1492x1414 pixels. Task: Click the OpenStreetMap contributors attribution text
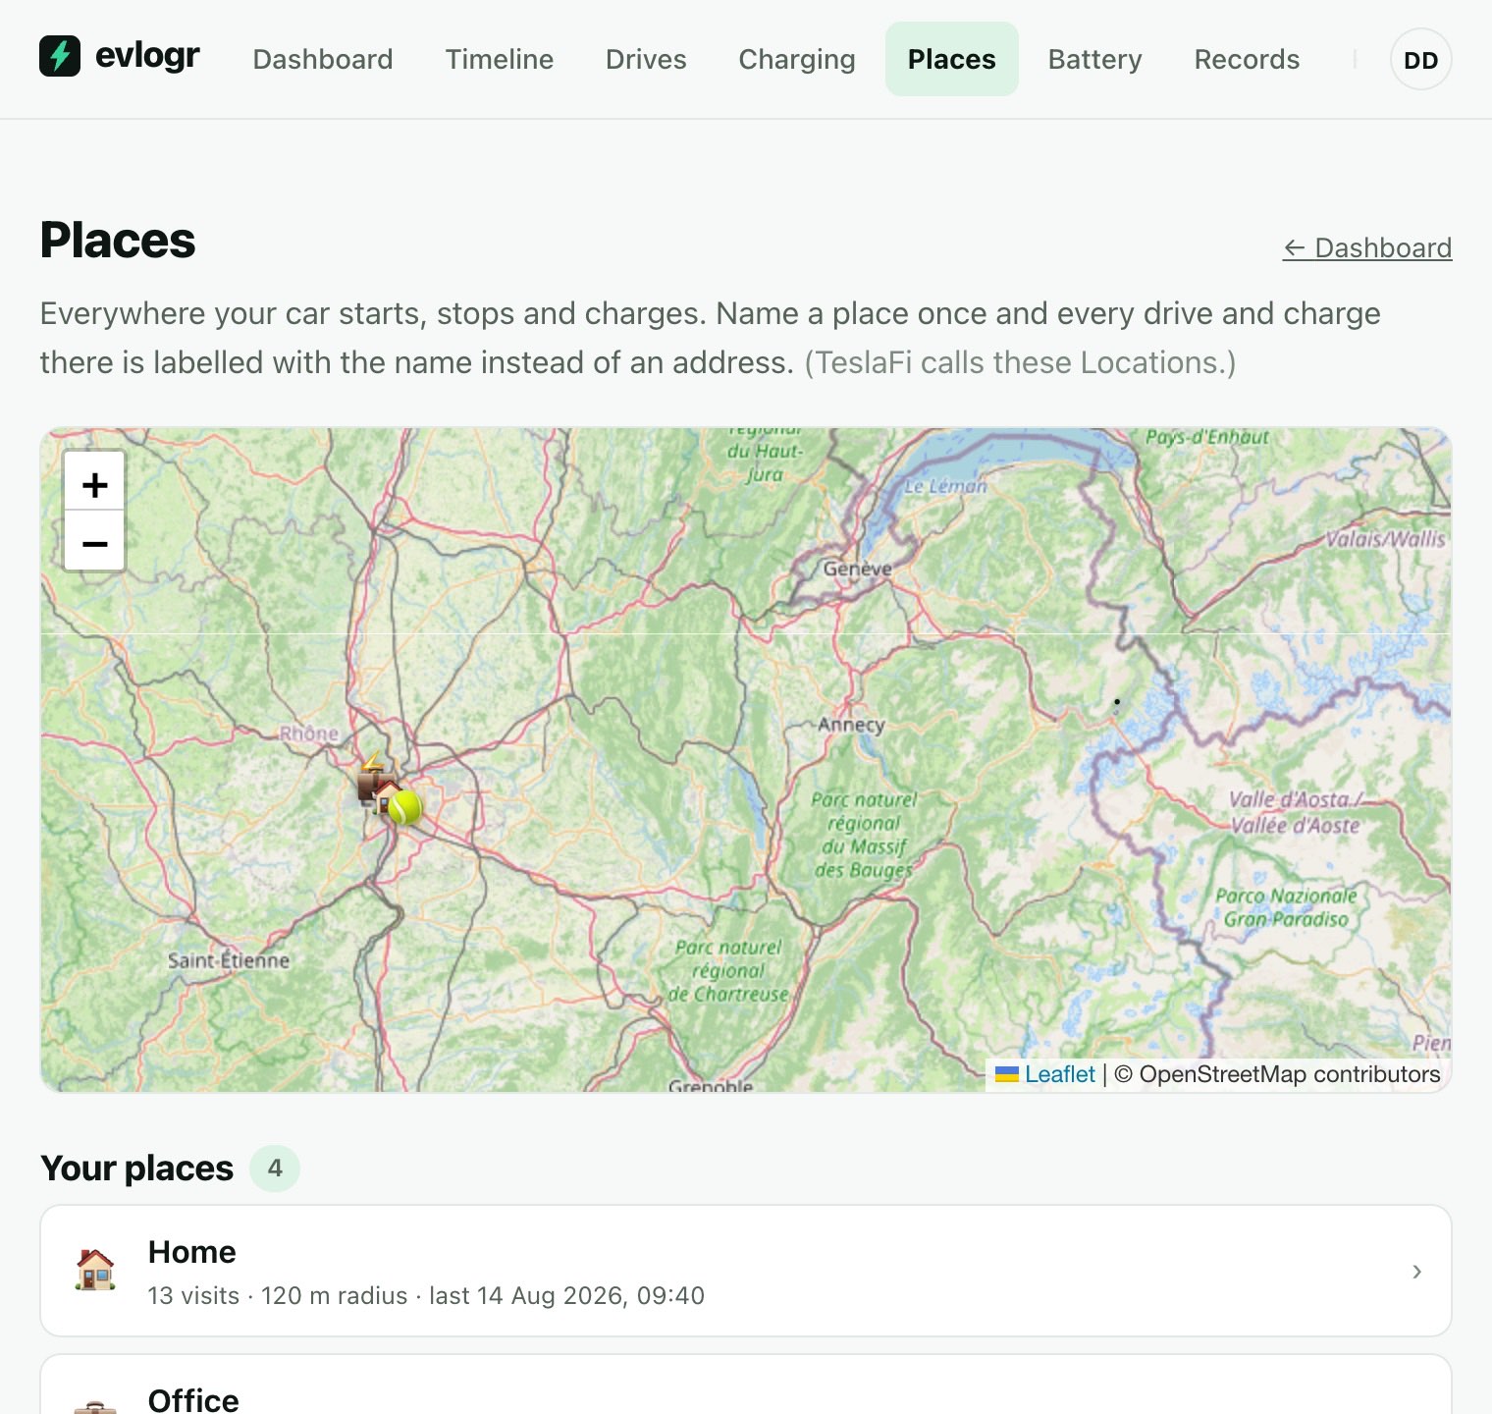tap(1278, 1074)
